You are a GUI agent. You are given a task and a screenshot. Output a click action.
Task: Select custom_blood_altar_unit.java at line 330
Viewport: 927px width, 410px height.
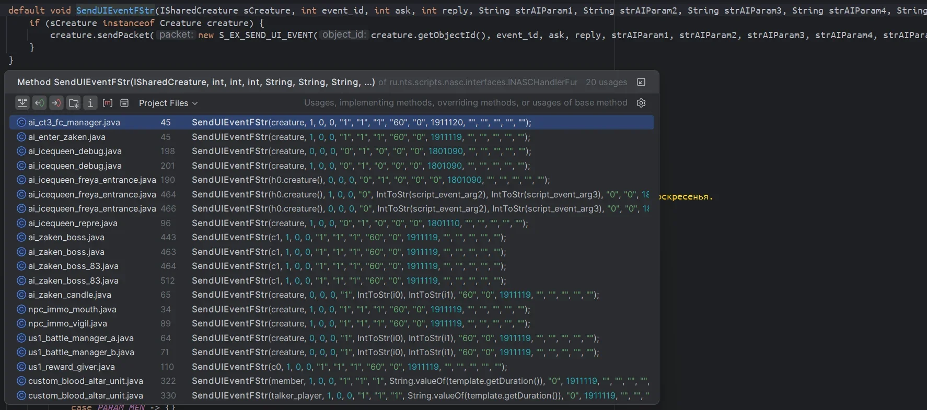point(86,395)
